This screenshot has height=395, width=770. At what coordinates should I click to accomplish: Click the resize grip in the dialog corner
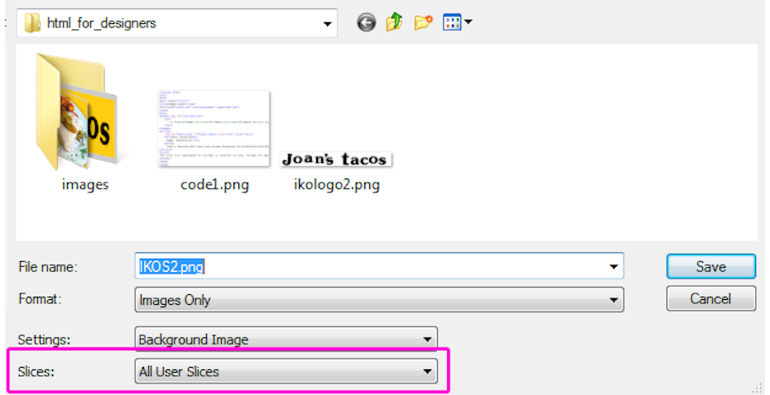pyautogui.click(x=756, y=387)
